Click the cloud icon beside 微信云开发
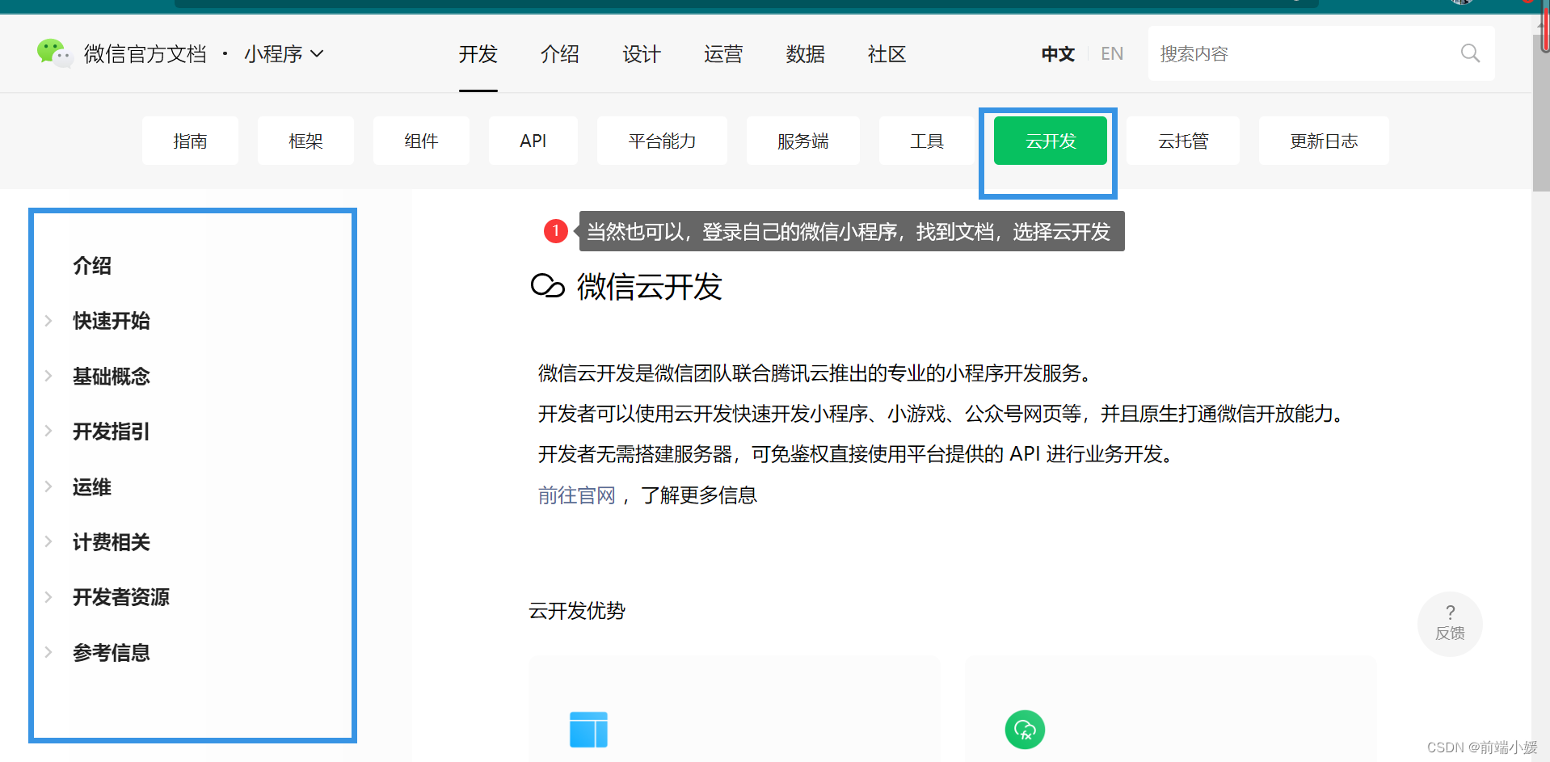Viewport: 1550px width, 762px height. [x=547, y=285]
